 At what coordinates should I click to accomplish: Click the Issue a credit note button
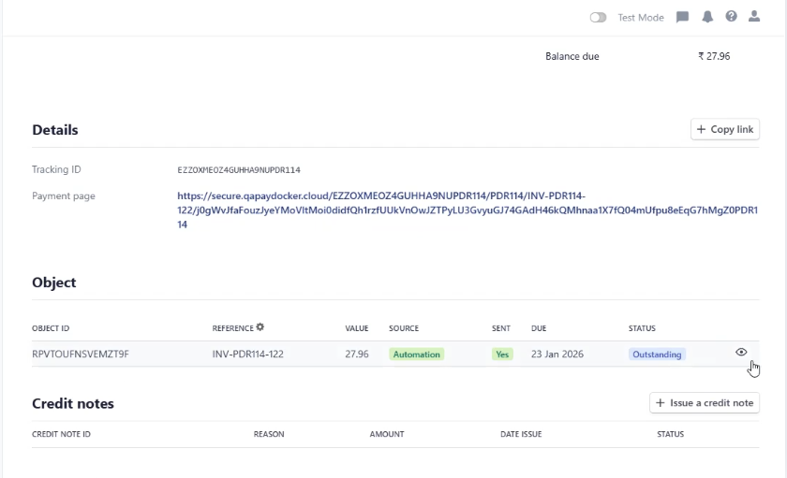(x=704, y=403)
